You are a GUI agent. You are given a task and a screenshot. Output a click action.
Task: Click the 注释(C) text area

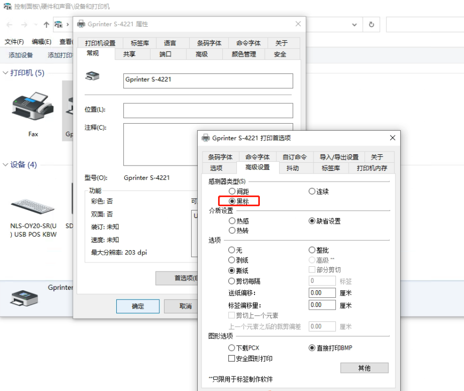point(208,144)
